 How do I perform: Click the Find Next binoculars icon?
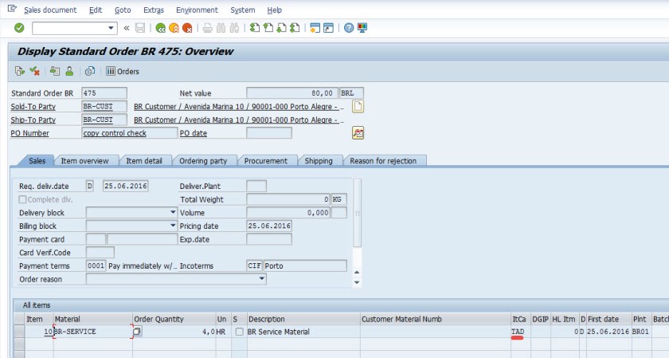click(234, 28)
